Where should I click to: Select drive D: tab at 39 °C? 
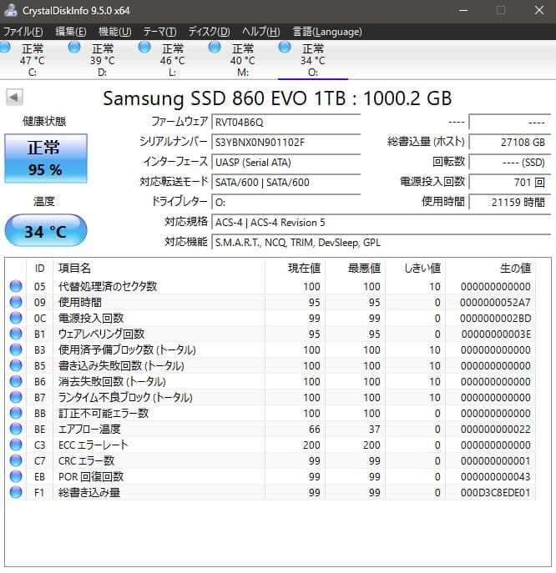(x=103, y=60)
